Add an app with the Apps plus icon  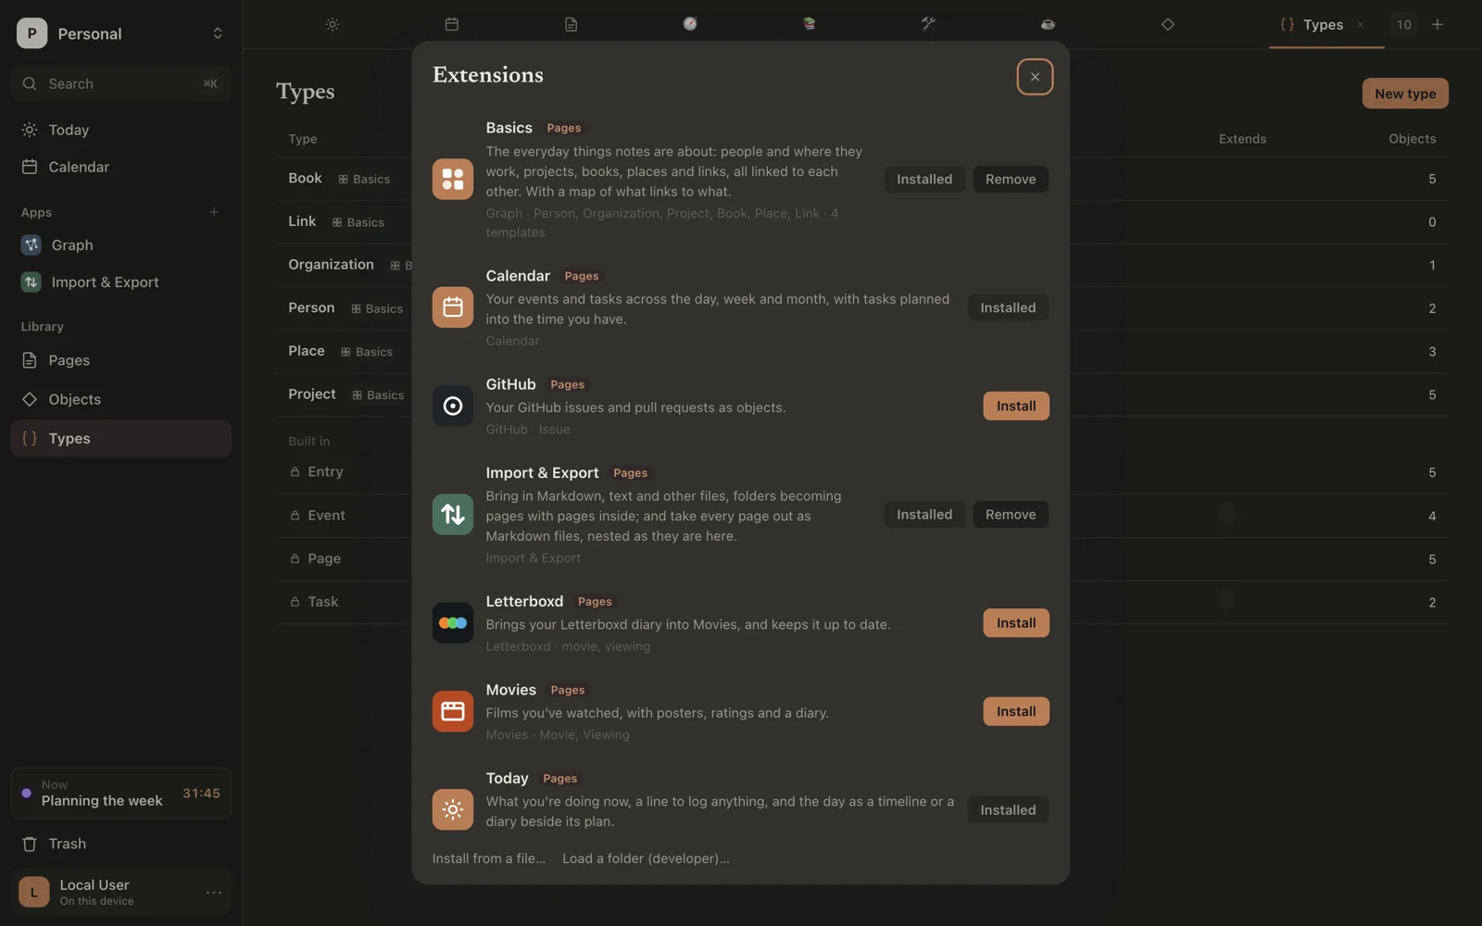pos(214,212)
